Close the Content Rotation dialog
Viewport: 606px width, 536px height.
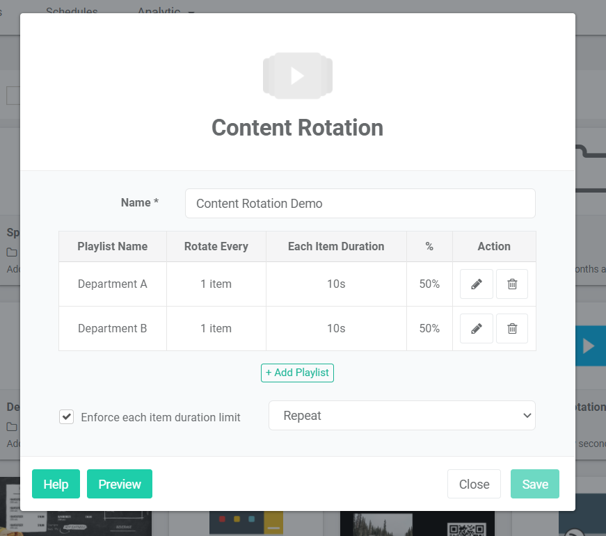474,484
